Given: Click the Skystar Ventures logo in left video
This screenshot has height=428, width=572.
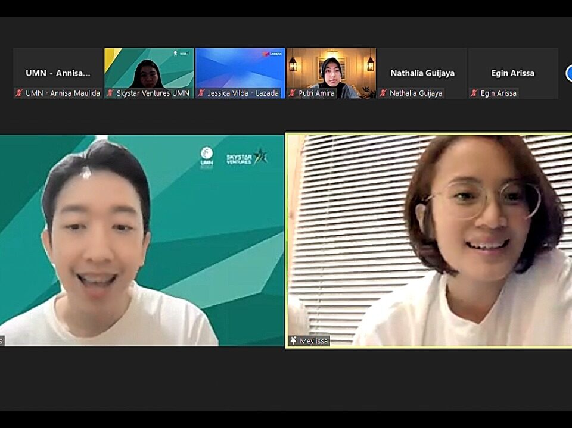Looking at the screenshot, I should (x=246, y=158).
